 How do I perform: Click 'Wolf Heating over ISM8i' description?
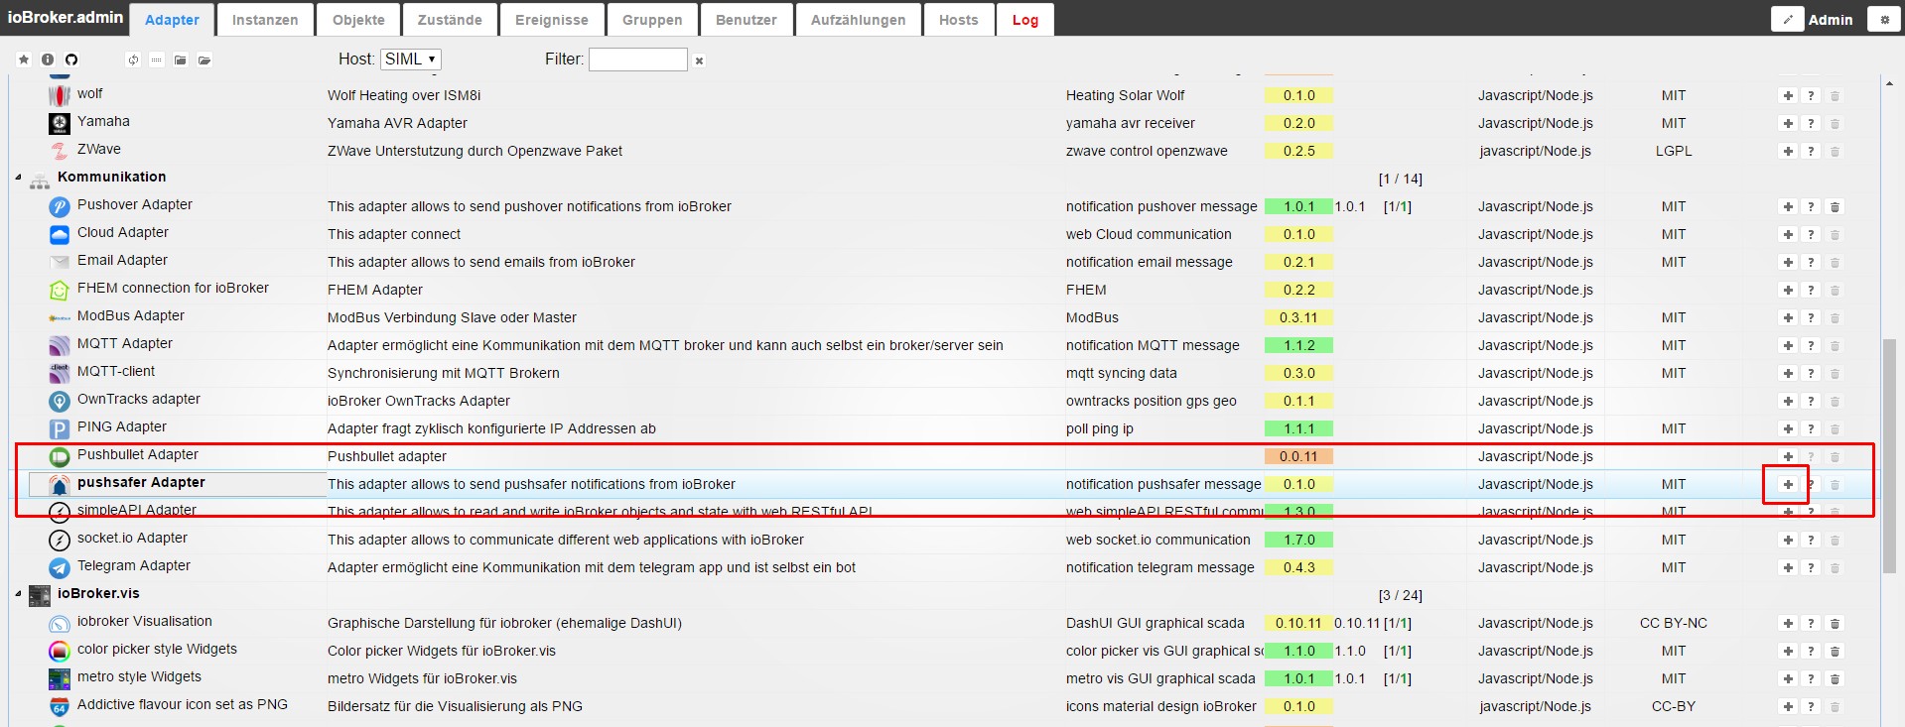404,95
